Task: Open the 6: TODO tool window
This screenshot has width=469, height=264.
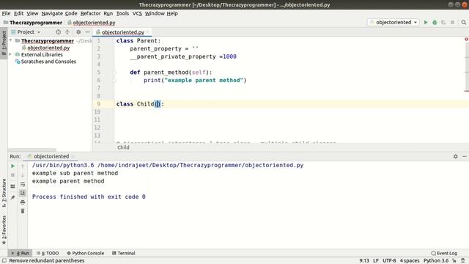Action: [x=48, y=253]
